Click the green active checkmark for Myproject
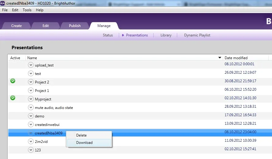This screenshot has width=272, height=159. pos(13,98)
